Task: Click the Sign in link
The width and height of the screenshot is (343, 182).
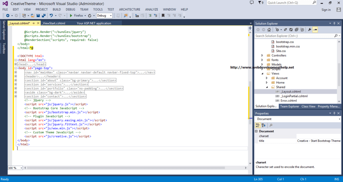Action: [x=326, y=10]
